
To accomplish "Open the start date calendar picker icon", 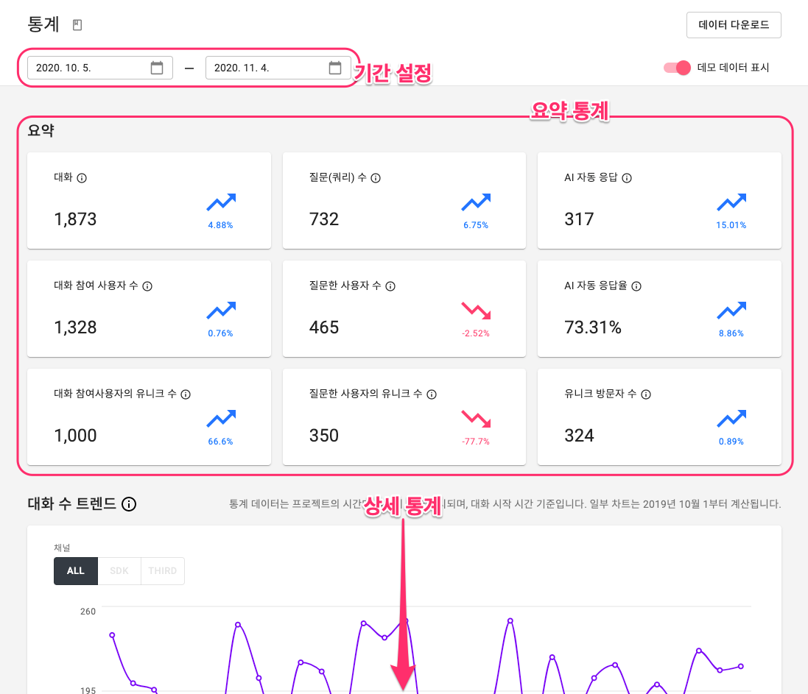I will [x=157, y=68].
